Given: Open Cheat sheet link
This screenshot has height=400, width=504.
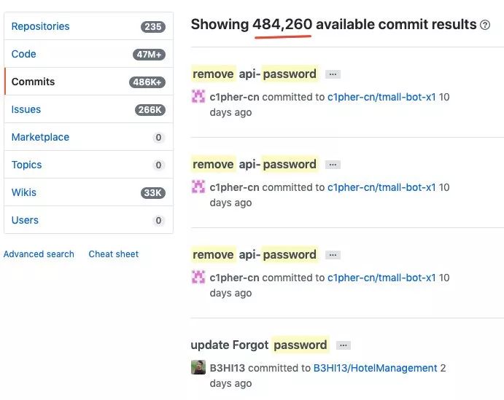Looking at the screenshot, I should tap(114, 254).
